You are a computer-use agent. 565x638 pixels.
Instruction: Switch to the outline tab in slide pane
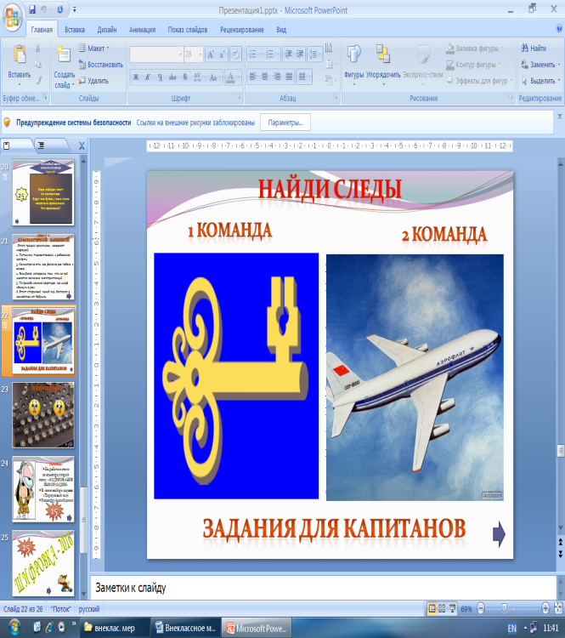(x=42, y=145)
